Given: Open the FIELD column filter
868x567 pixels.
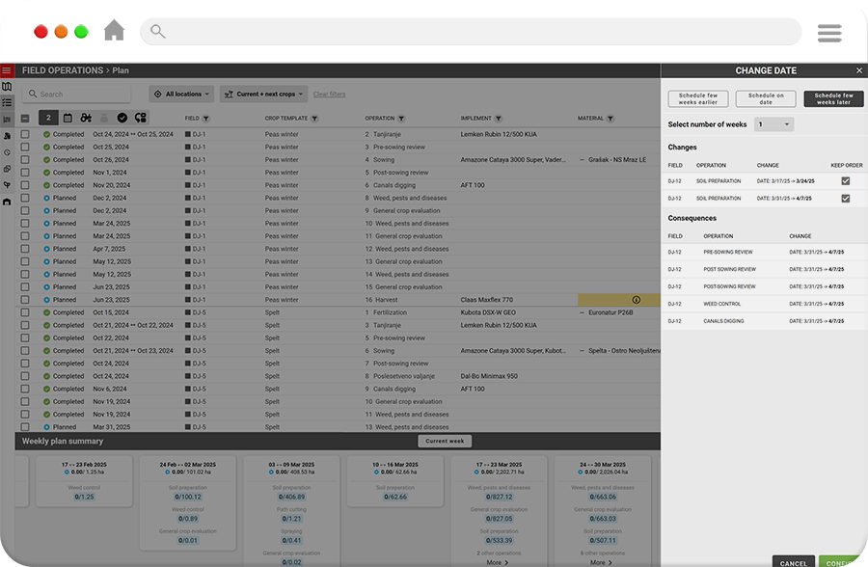Looking at the screenshot, I should coord(206,119).
